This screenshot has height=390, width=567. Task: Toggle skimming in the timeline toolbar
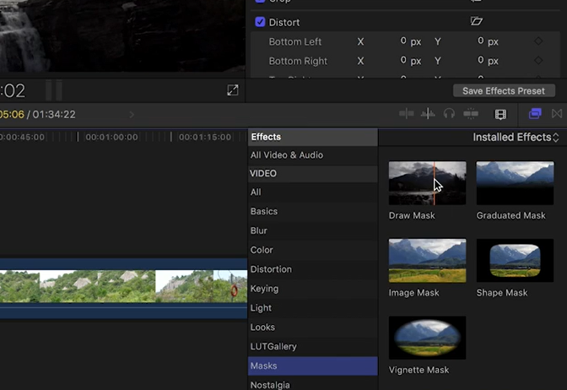click(407, 114)
